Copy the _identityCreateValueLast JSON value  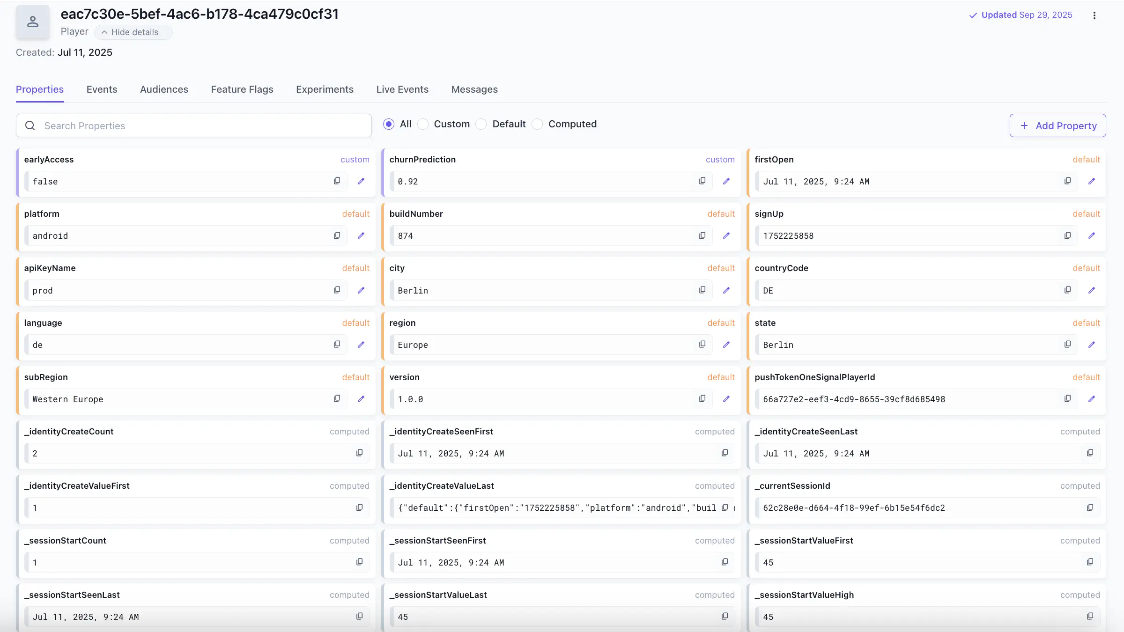(725, 507)
